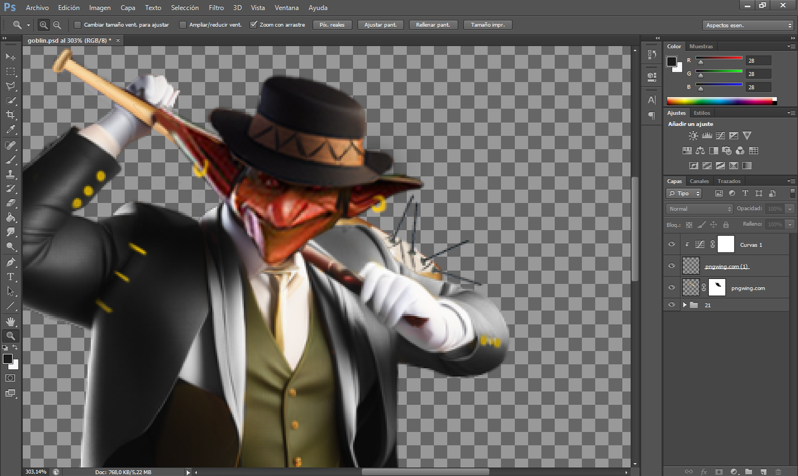The height and width of the screenshot is (476, 798).
Task: Toggle lock transparent pixels
Action: pos(689,225)
